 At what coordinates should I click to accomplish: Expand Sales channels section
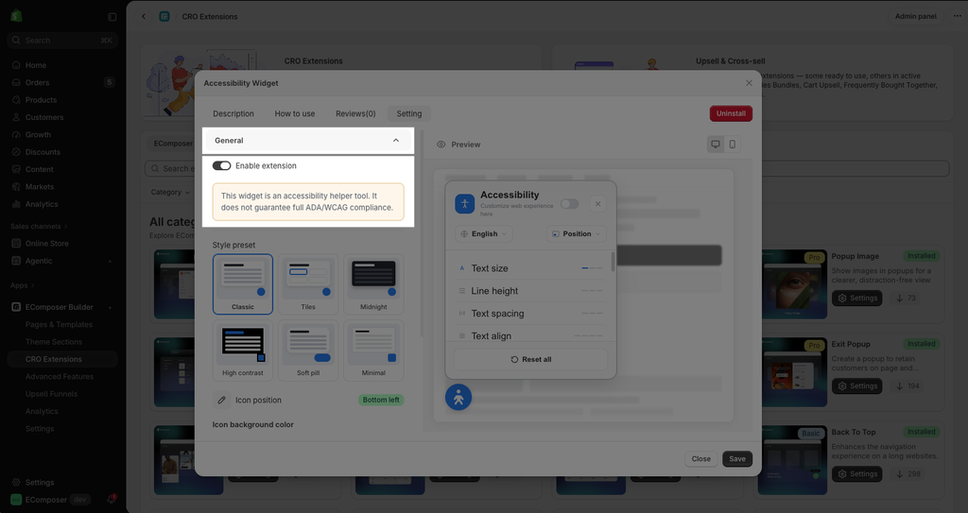tap(38, 226)
